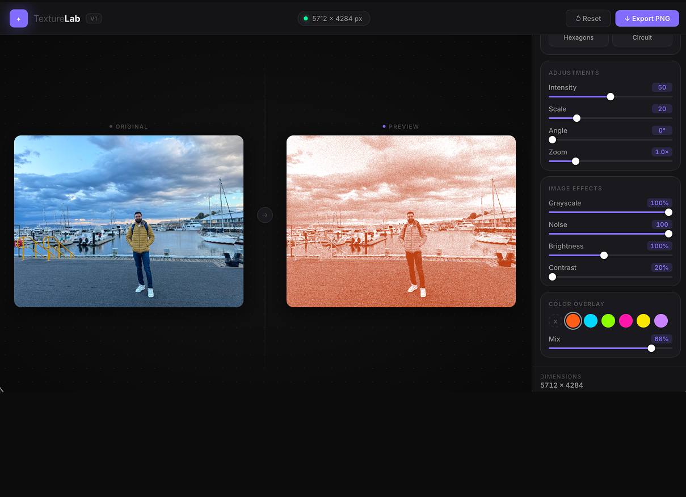Select the purple overlay color
The width and height of the screenshot is (686, 497).
coord(661,321)
